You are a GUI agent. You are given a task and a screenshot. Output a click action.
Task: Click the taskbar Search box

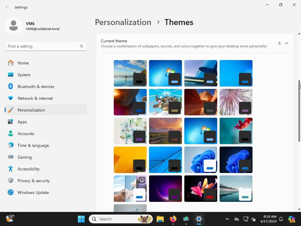tap(121, 219)
